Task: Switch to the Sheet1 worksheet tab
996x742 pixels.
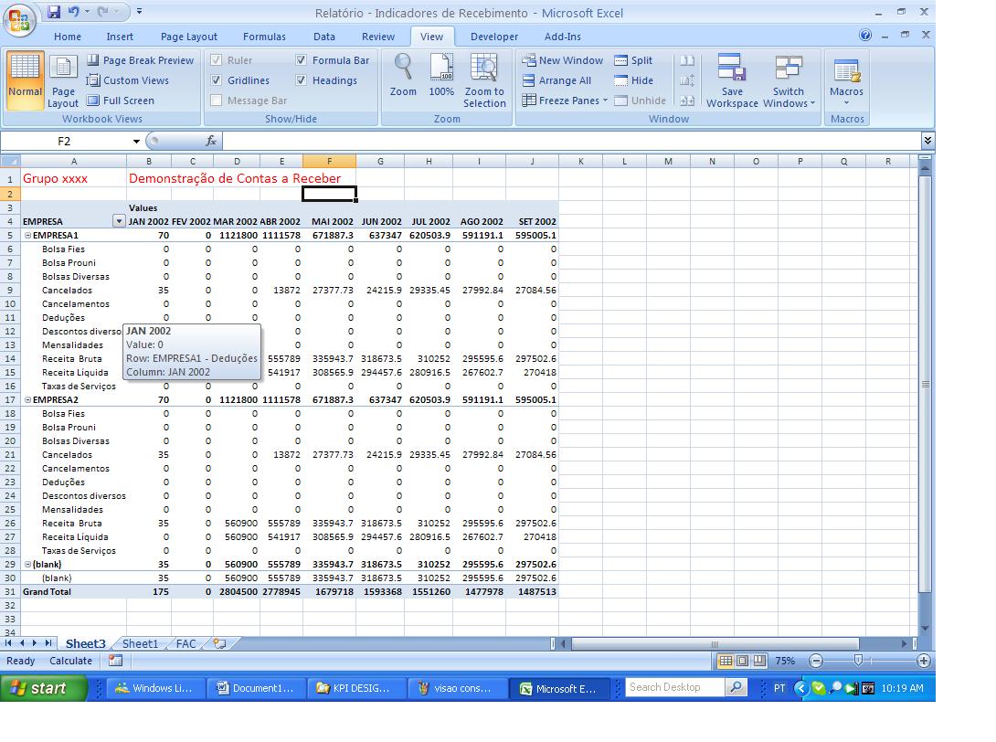Action: point(139,643)
